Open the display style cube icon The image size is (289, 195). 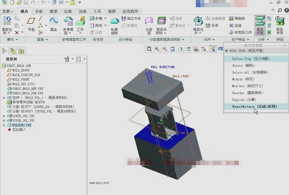180,49
